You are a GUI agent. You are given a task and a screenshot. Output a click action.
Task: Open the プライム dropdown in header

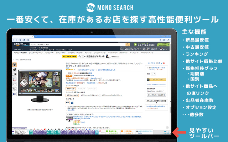point(146,50)
